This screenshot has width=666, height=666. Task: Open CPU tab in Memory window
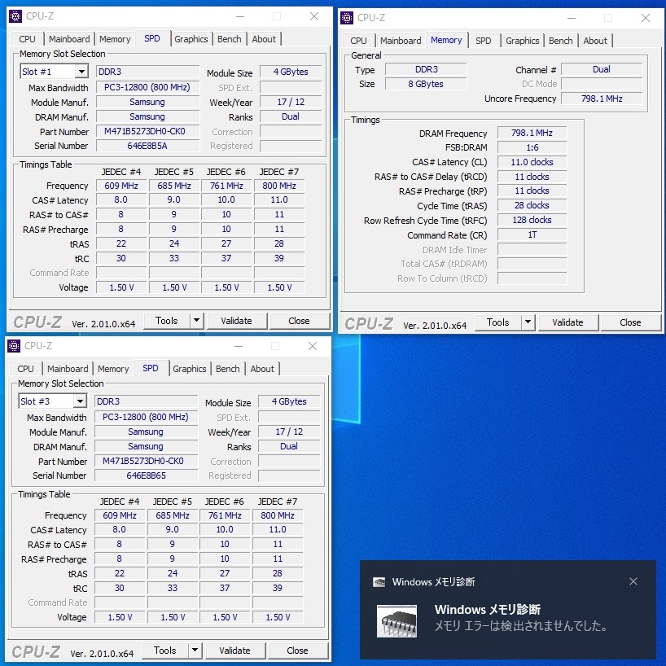pos(358,41)
